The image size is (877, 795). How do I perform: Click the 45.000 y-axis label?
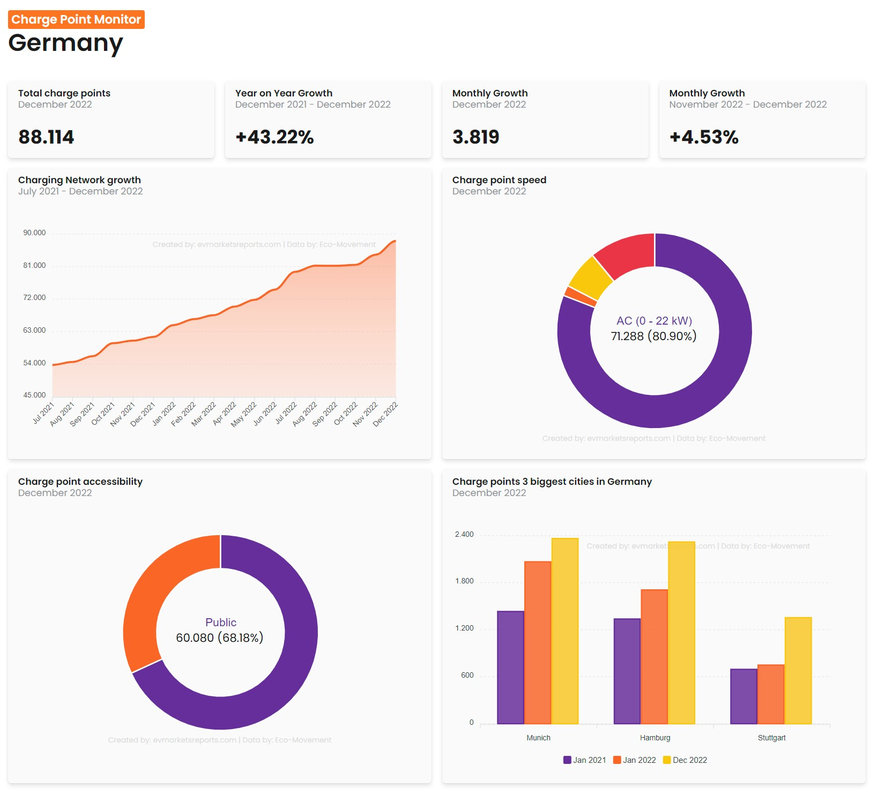[34, 395]
